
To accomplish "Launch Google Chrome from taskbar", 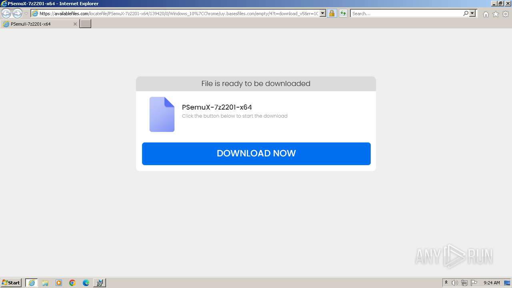I will 72,283.
